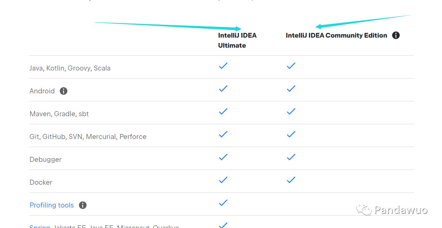Click the info icon beside Profiling tools

tap(83, 205)
